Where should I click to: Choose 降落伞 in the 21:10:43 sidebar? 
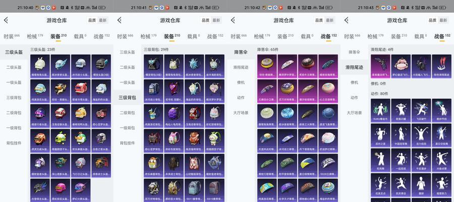click(355, 52)
